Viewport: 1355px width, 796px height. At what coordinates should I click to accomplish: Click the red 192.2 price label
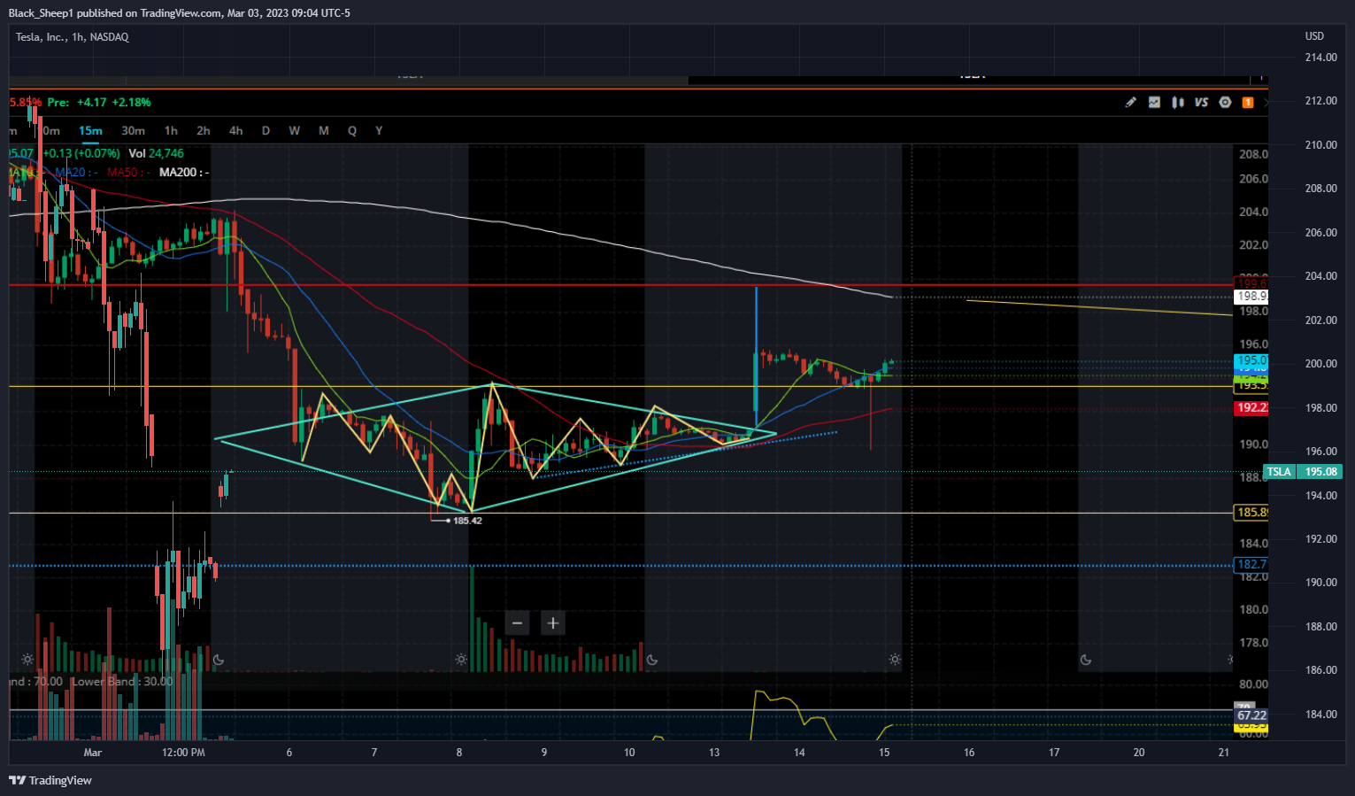pyautogui.click(x=1251, y=408)
